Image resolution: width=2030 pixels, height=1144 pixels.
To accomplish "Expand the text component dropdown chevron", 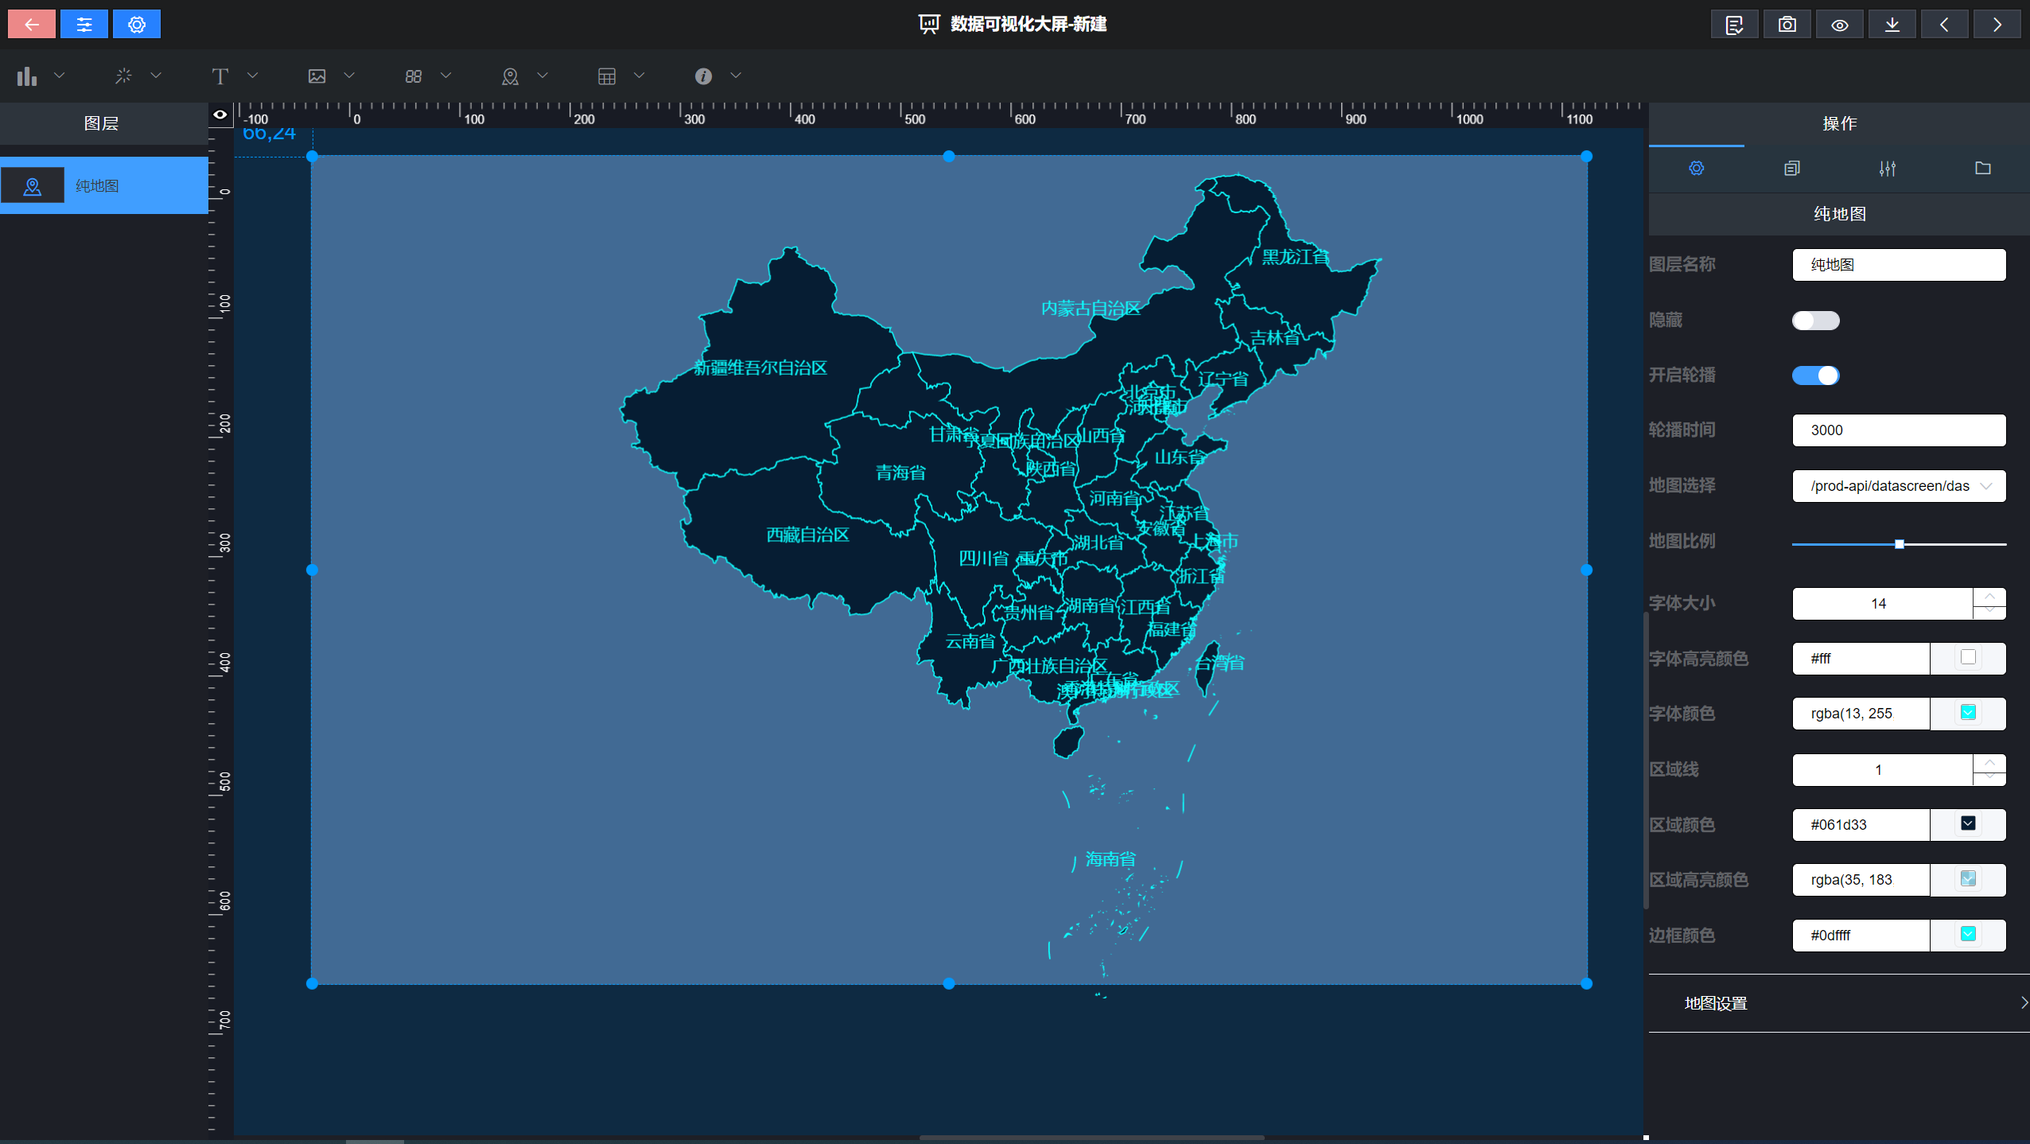I will click(x=252, y=76).
